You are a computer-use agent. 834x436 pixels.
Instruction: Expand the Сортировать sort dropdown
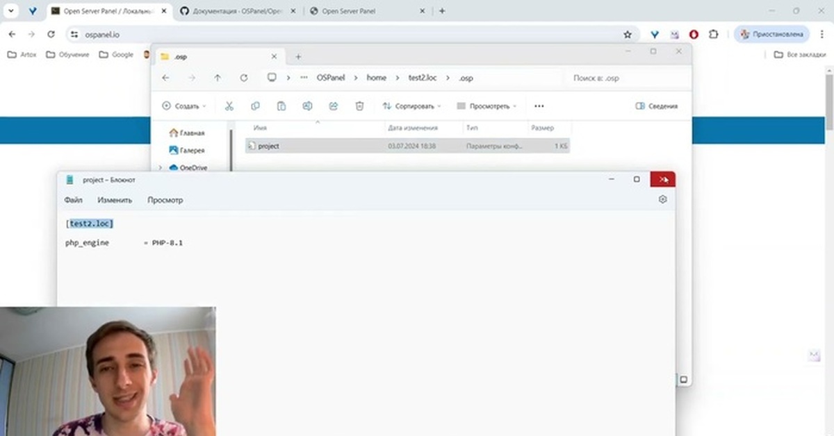point(412,106)
